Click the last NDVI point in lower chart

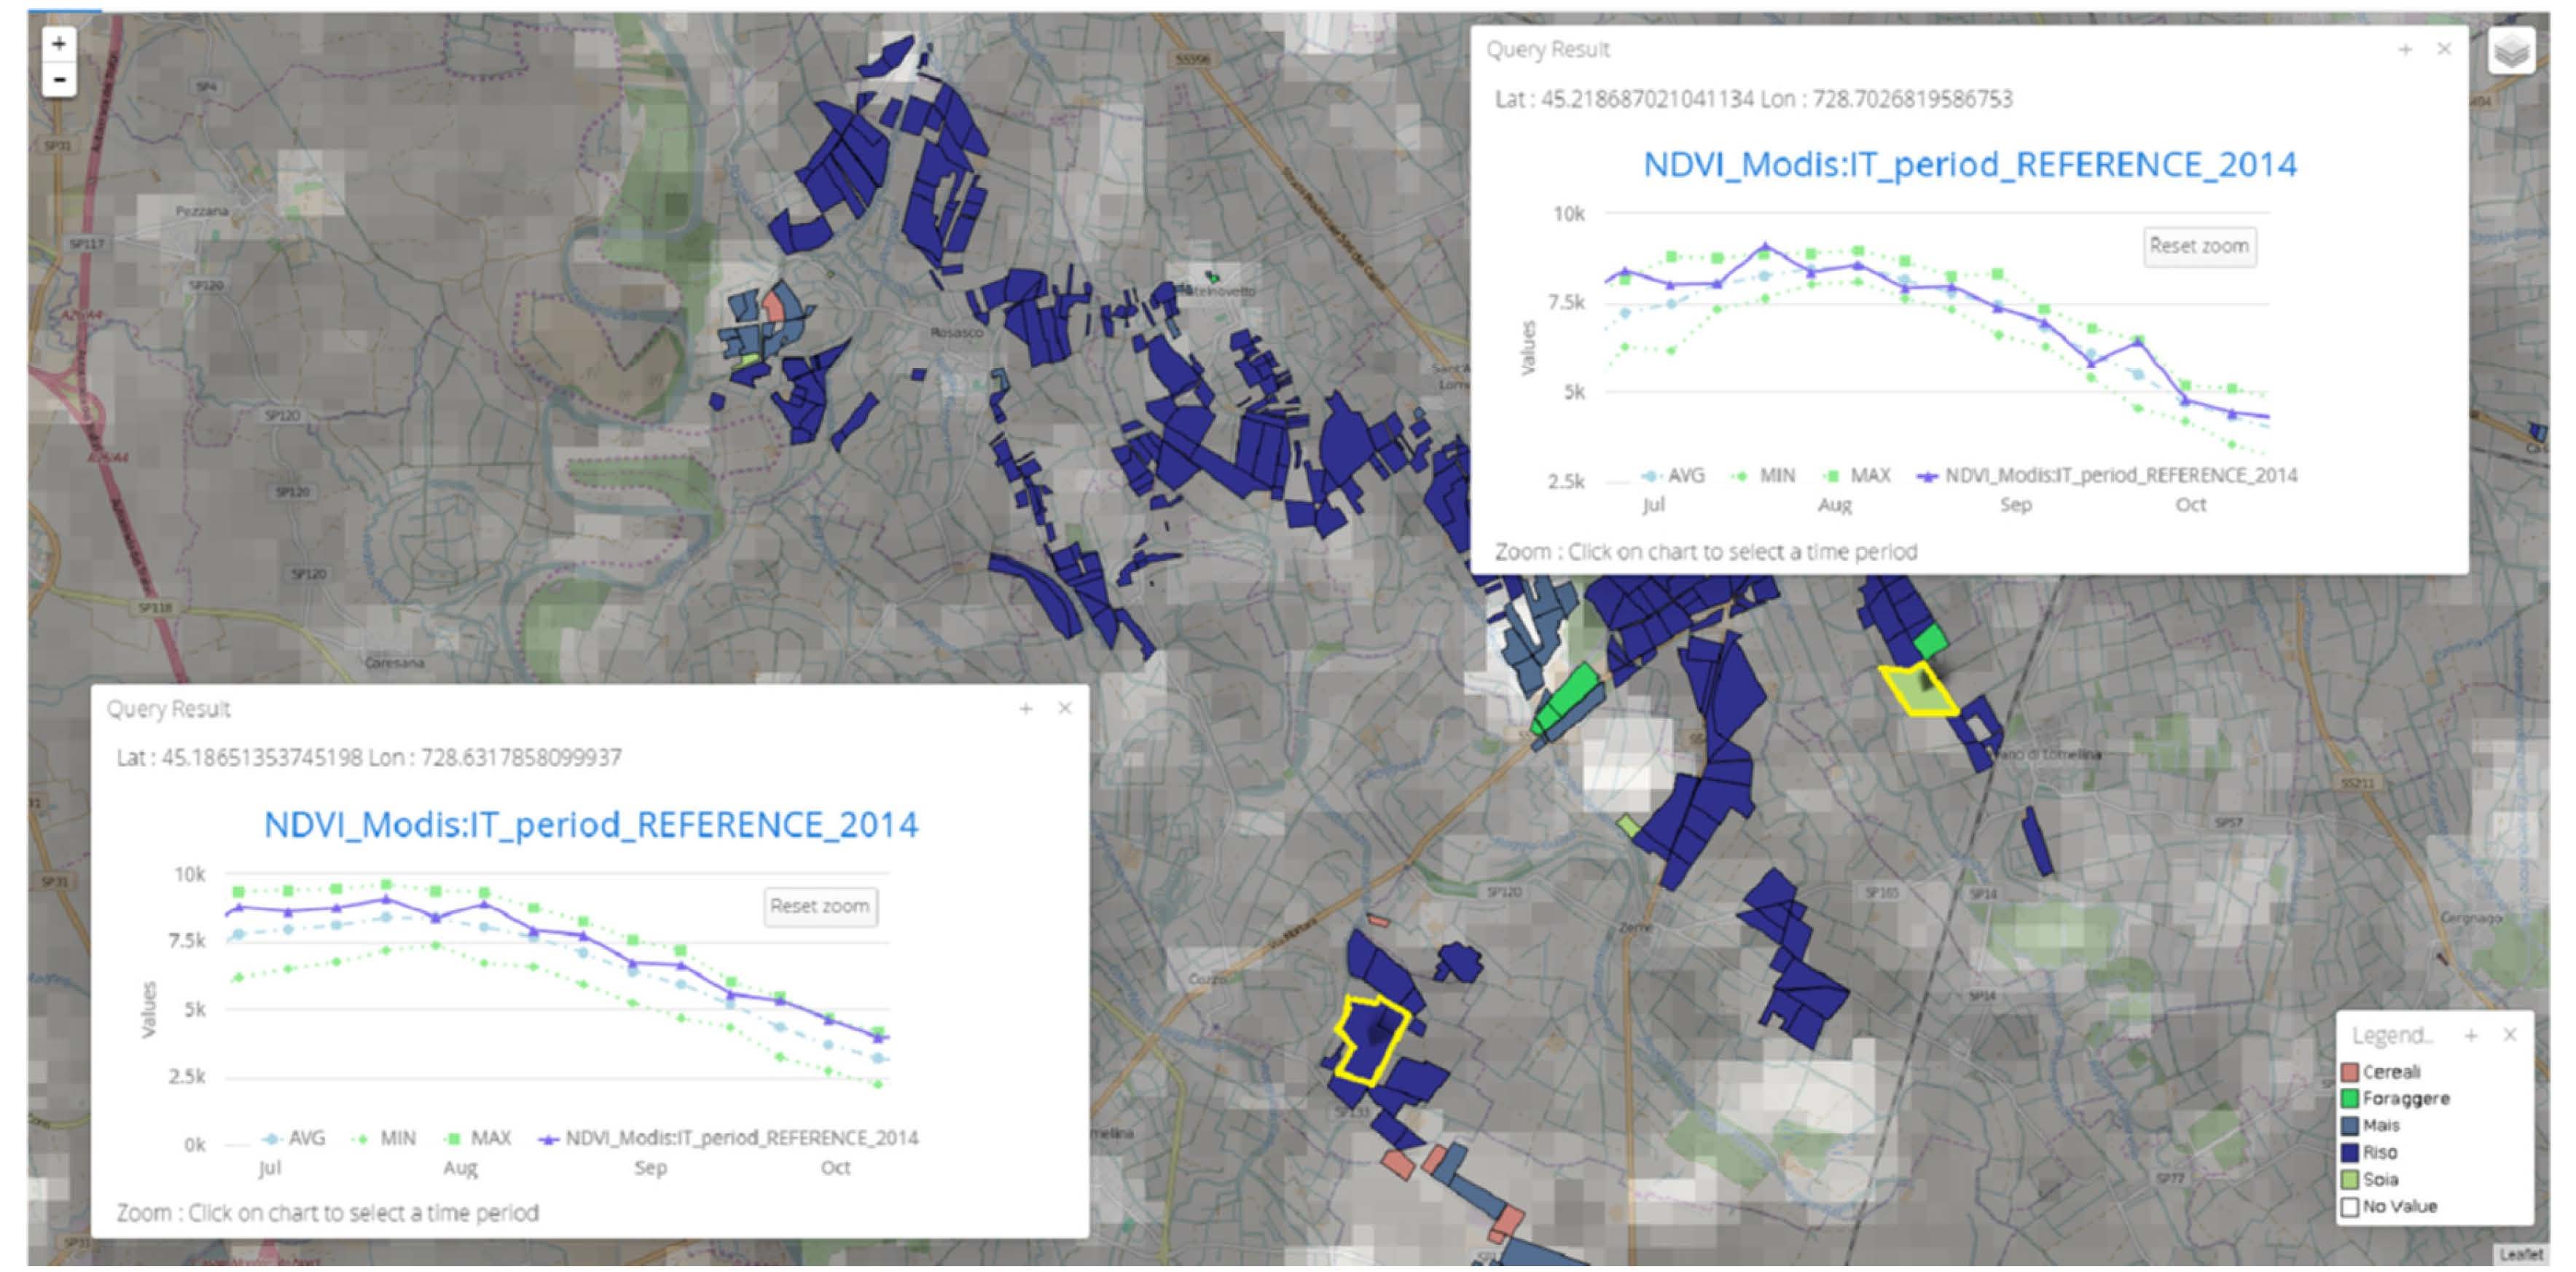pyautogui.click(x=879, y=1038)
